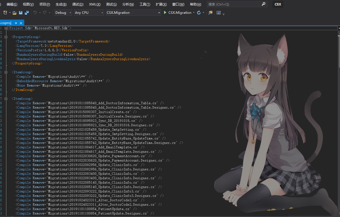Click the netstandard2.0 TargetFramework value
Viewport: 340px width, 217px height.
coord(62,41)
